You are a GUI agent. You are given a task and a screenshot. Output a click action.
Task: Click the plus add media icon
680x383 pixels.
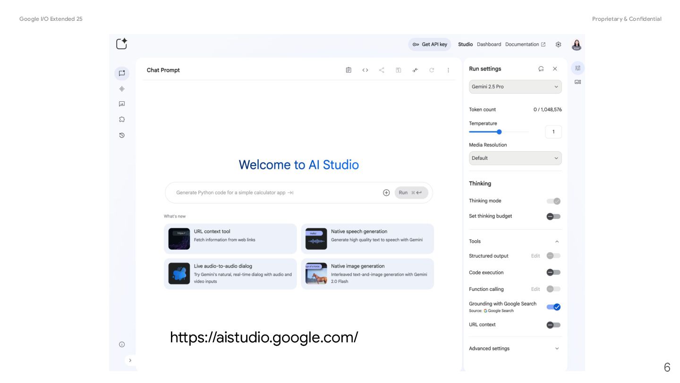click(386, 192)
